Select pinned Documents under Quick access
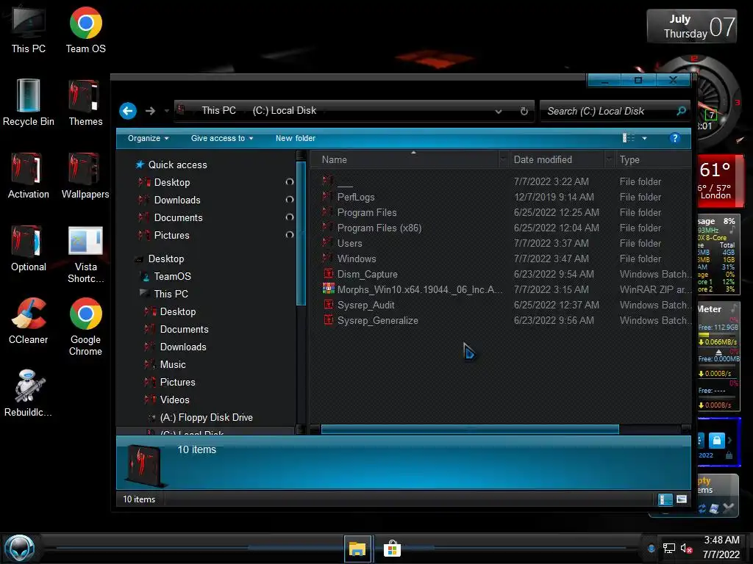 click(x=171, y=217)
